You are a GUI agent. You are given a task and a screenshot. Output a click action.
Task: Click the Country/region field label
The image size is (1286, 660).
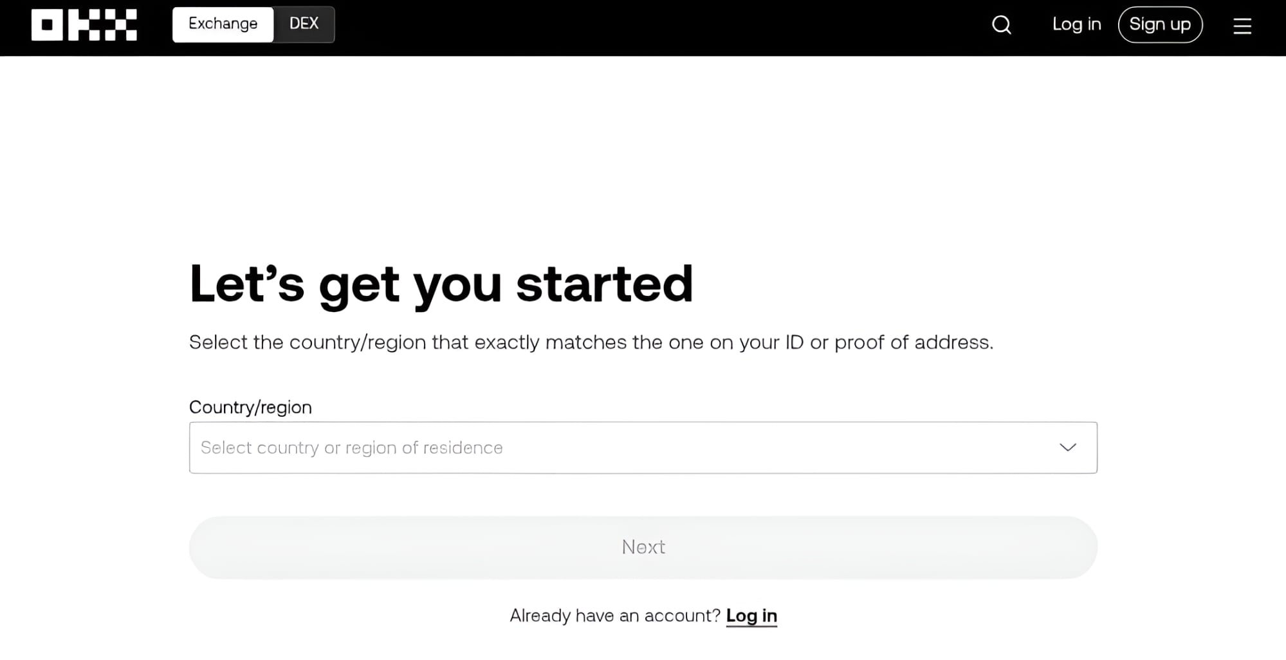pyautogui.click(x=250, y=407)
